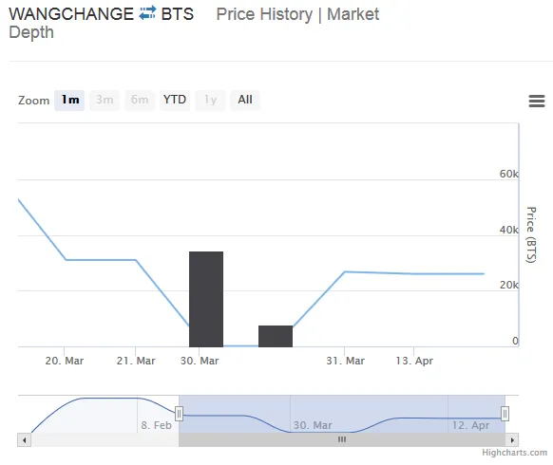Click the WANGCHANGE asset name
Image resolution: width=553 pixels, height=465 pixels.
click(71, 14)
